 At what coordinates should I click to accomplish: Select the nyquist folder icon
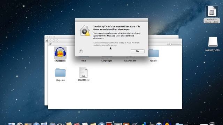[x=154, y=53]
